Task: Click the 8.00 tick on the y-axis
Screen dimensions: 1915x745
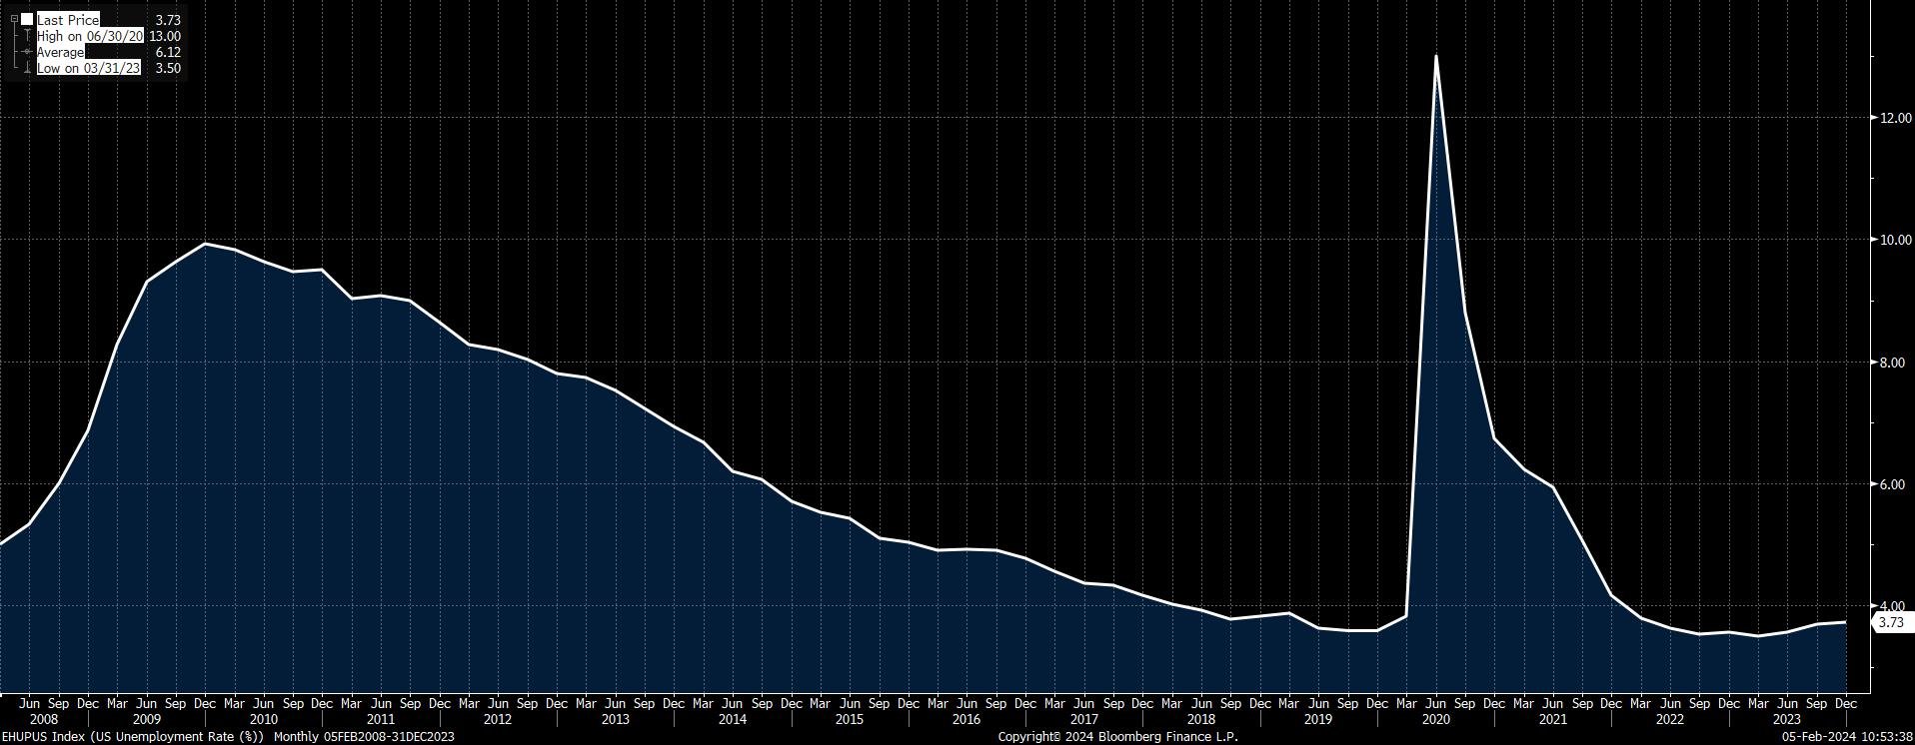Action: [1897, 363]
